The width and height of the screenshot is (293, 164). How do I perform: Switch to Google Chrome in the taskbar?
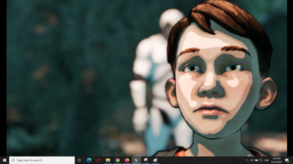[117, 160]
